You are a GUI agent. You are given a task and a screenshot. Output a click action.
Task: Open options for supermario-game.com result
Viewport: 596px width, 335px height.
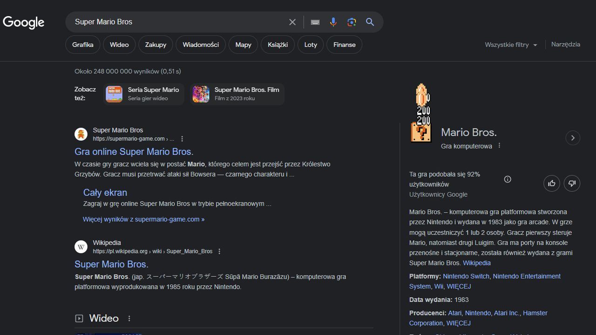coord(182,139)
